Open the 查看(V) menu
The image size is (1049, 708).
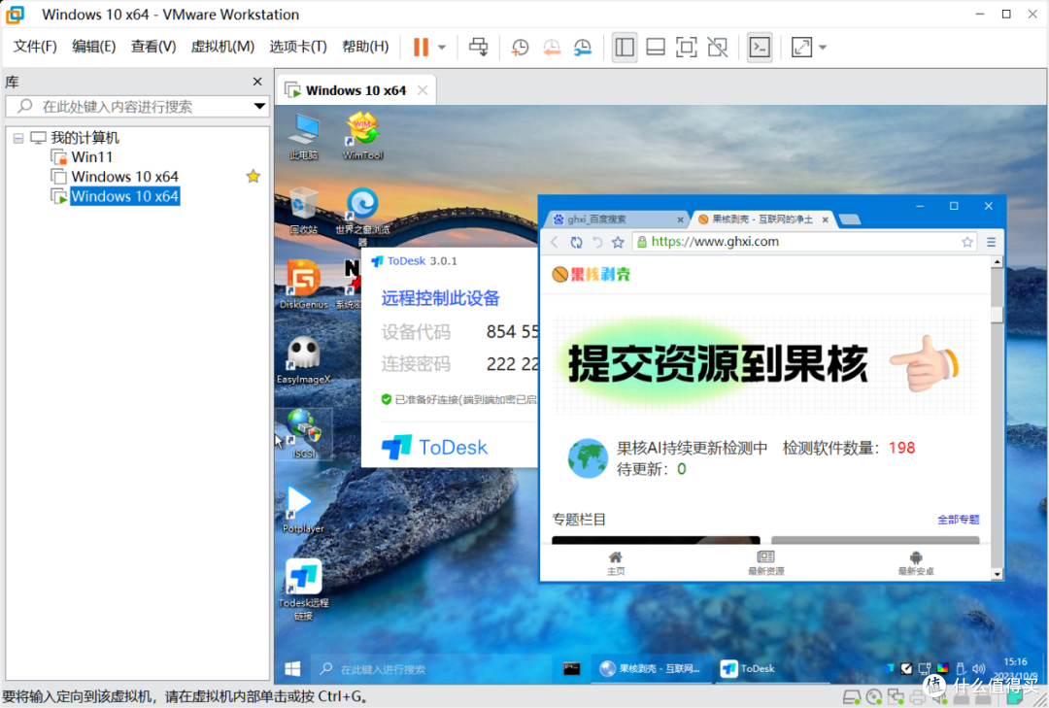click(153, 47)
